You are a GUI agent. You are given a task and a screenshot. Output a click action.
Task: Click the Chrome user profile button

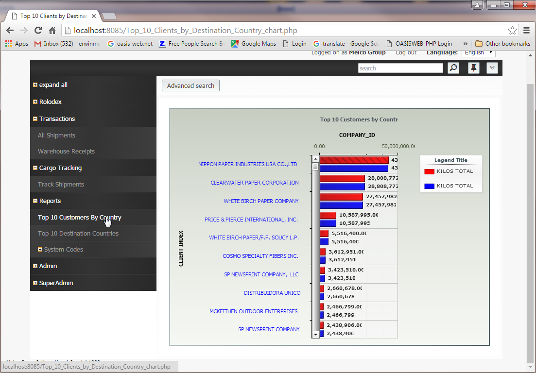point(477,5)
